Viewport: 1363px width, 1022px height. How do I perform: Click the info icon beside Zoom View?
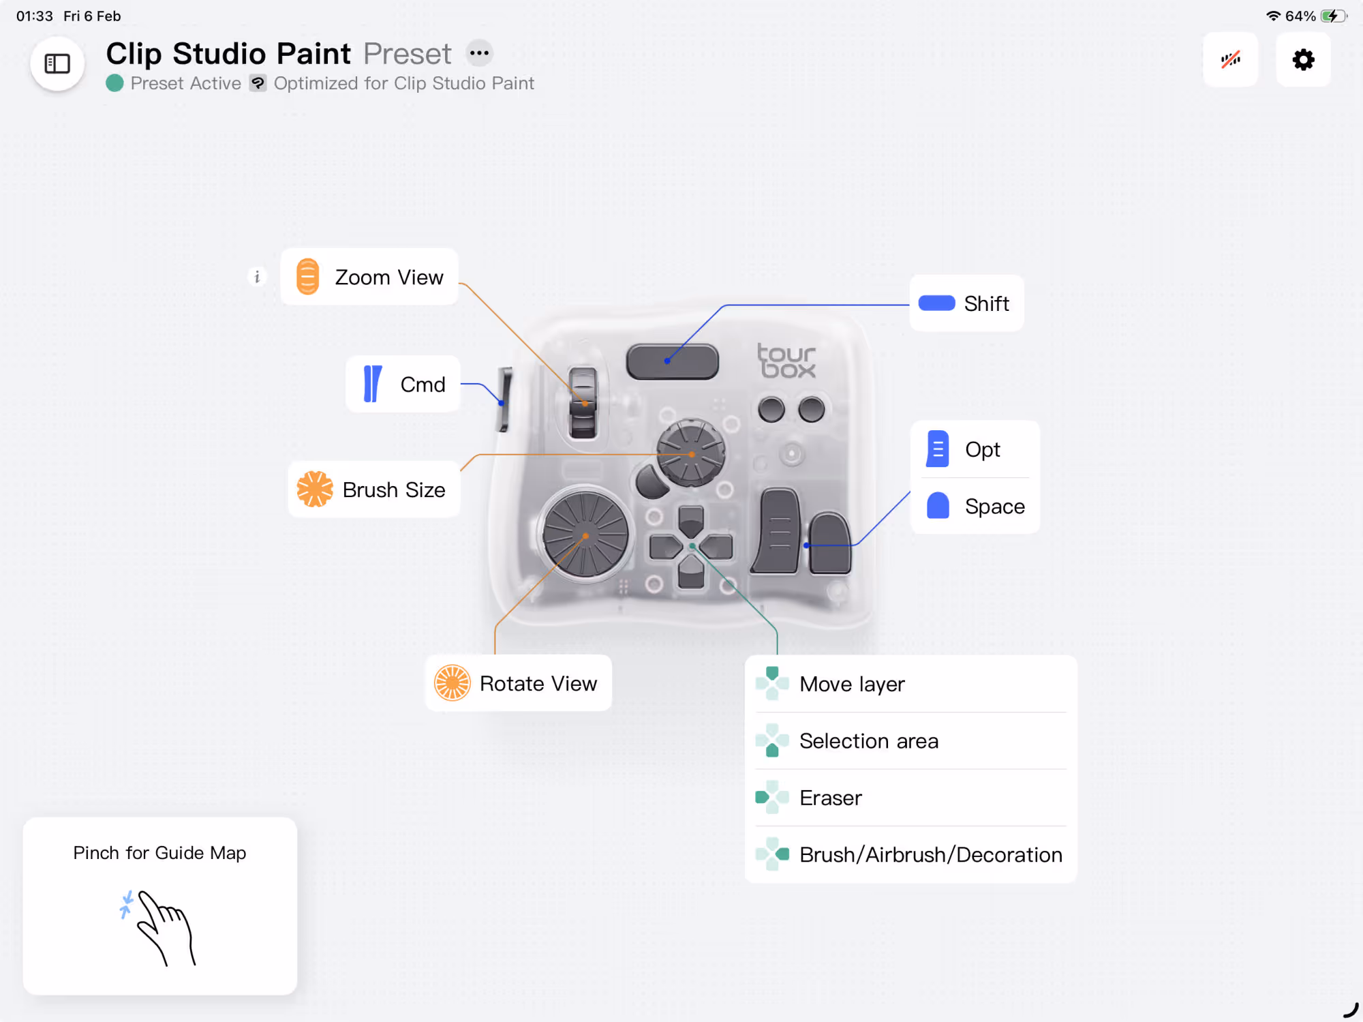pyautogui.click(x=257, y=277)
